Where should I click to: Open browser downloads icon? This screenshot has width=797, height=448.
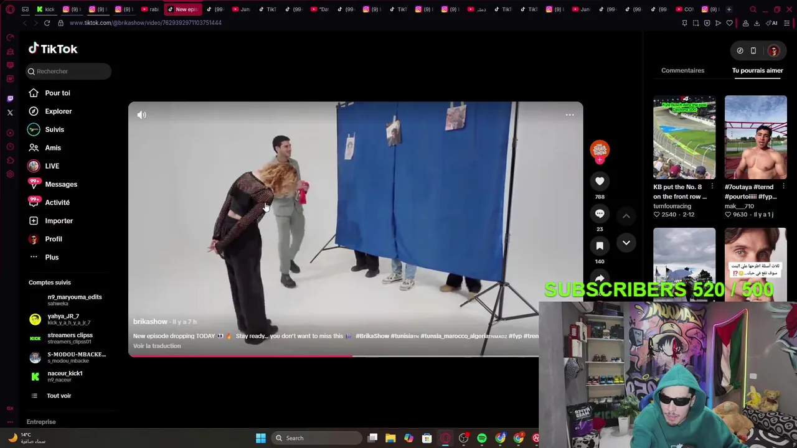coord(757,23)
